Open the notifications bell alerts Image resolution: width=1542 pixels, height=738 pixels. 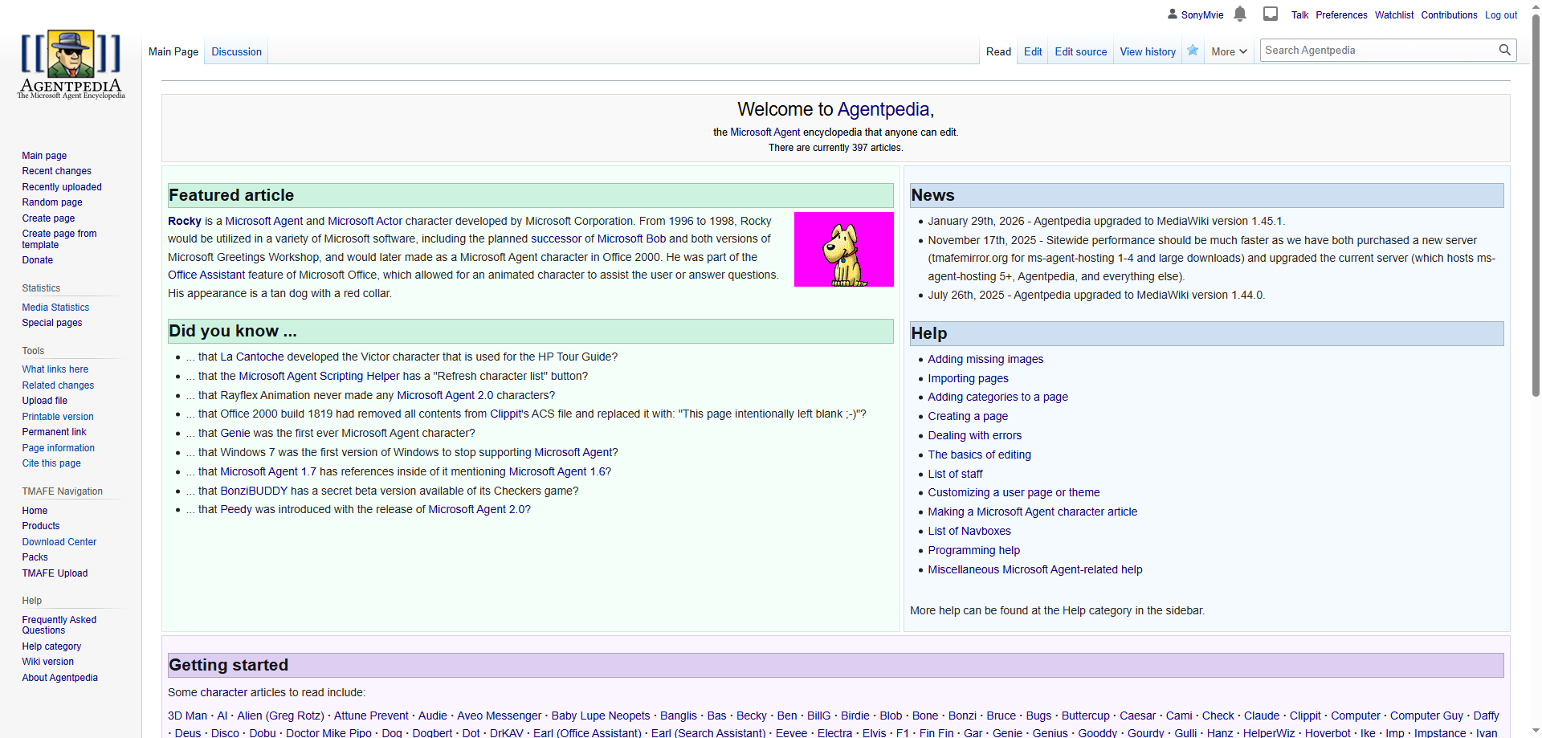(x=1240, y=14)
